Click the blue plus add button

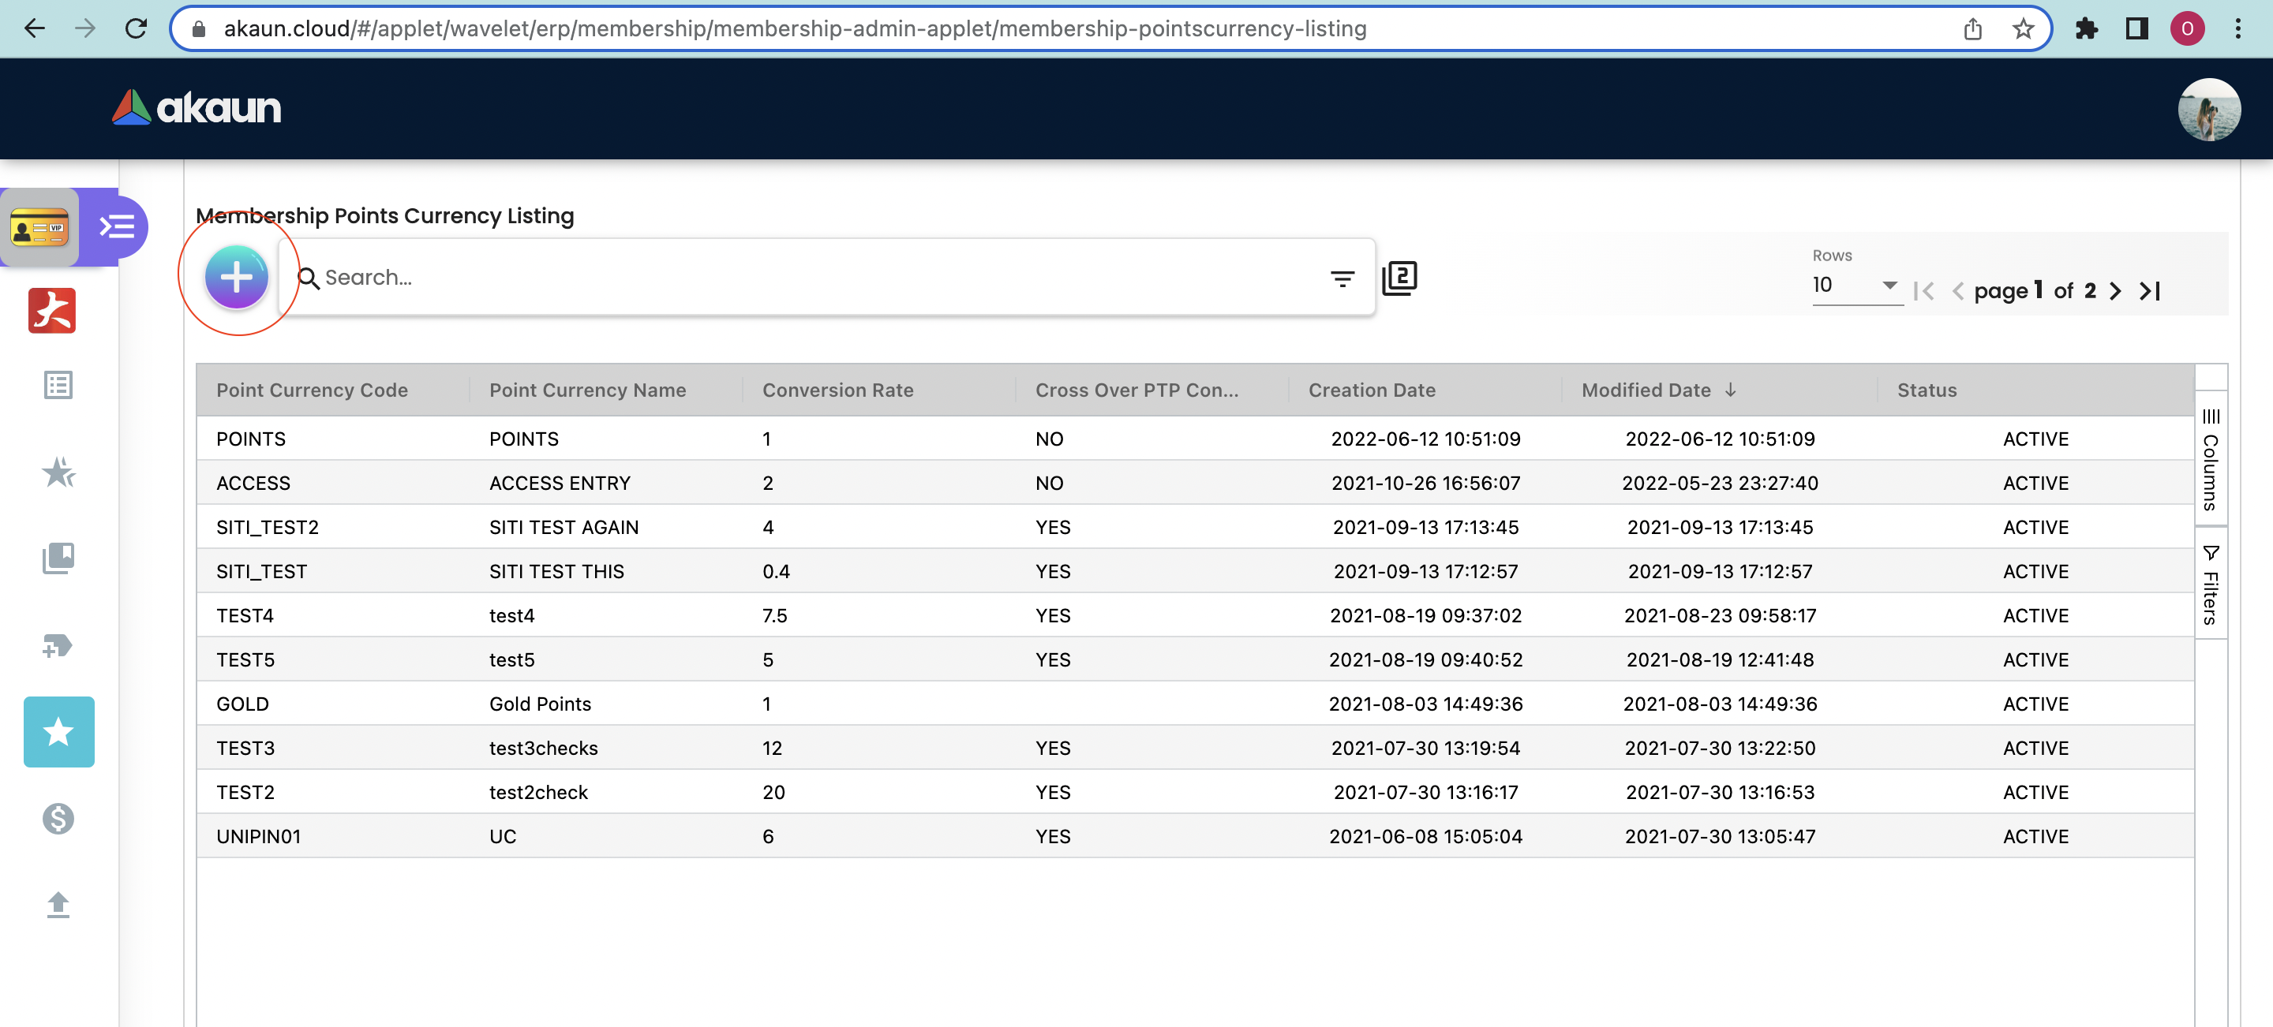pyautogui.click(x=237, y=278)
